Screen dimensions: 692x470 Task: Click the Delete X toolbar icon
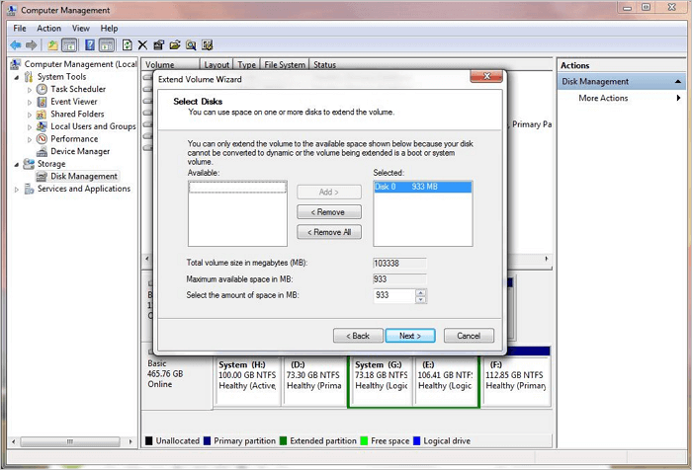143,45
